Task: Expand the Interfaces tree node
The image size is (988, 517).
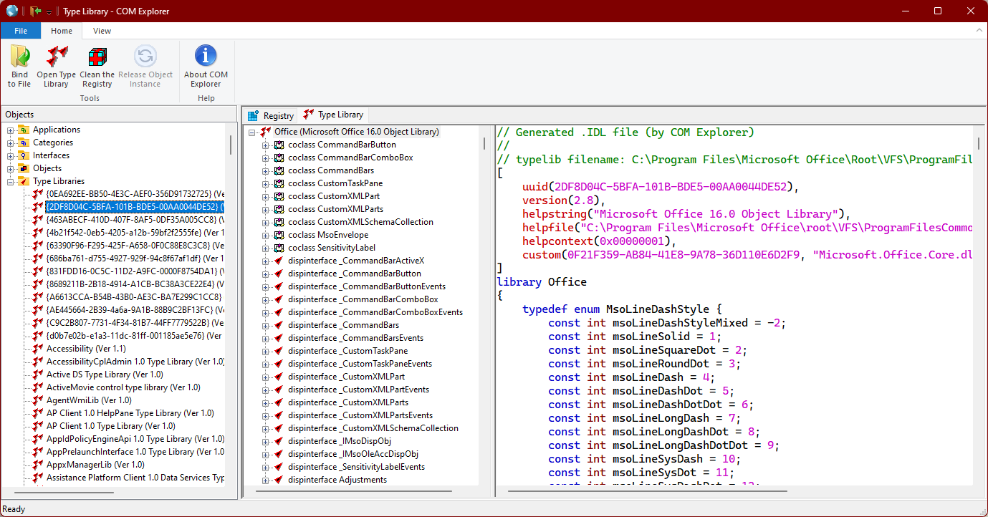Action: pos(11,156)
